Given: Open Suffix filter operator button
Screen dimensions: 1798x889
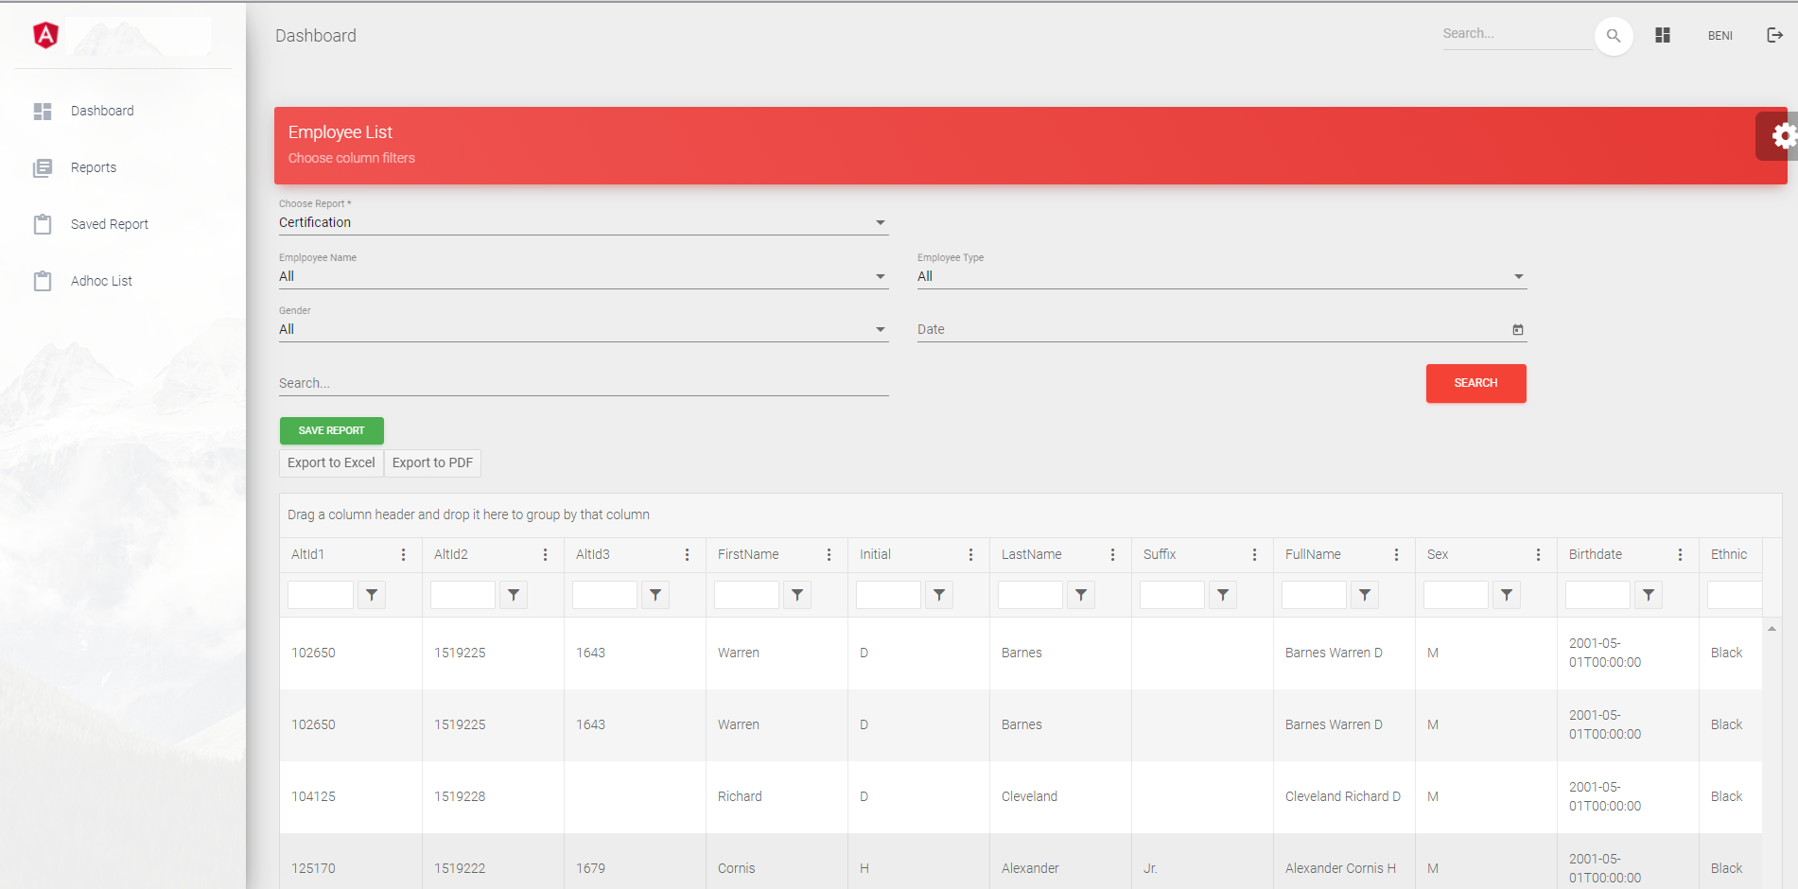Looking at the screenshot, I should (x=1223, y=595).
